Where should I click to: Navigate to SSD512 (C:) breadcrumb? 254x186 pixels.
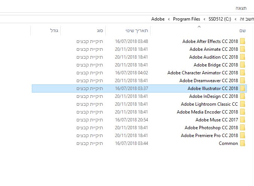(x=220, y=19)
